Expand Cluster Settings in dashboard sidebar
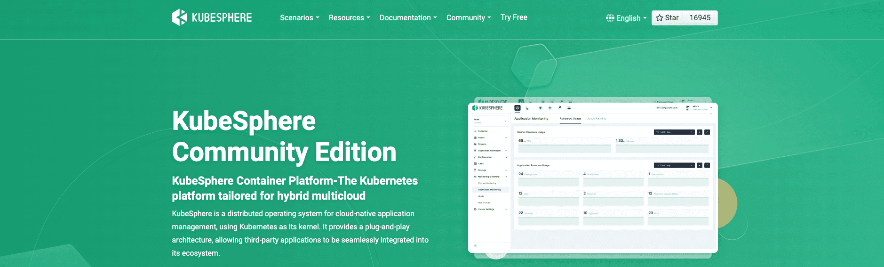Screen dimensions: 884x267 click(490, 209)
